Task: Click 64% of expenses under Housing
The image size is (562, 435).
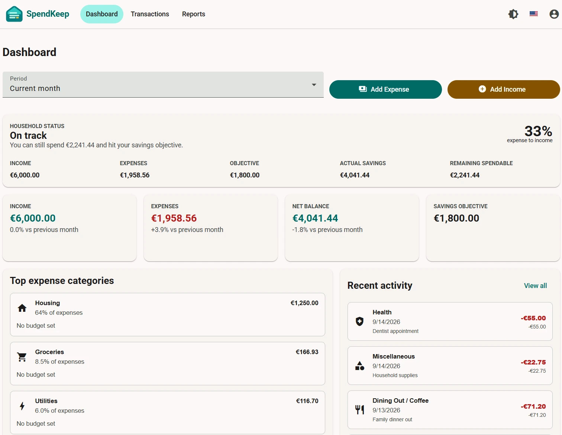Action: point(59,313)
